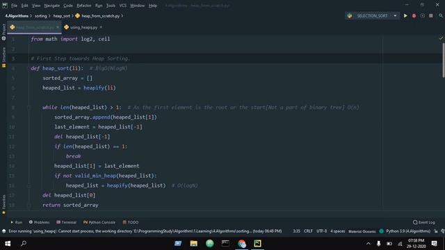The width and height of the screenshot is (445, 250).
Task: Close the using_heapq.py tab
Action: point(101,27)
